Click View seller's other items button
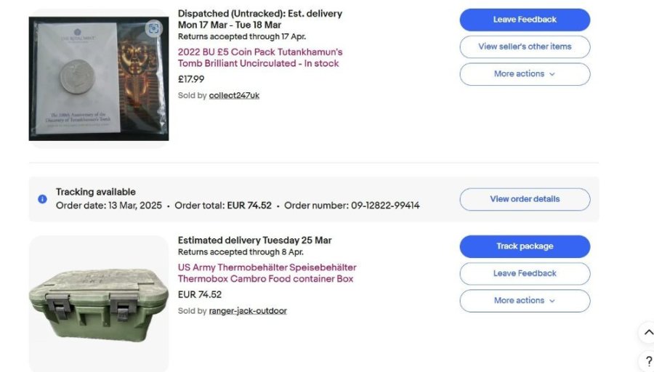The height and width of the screenshot is (372, 654). pyautogui.click(x=525, y=46)
